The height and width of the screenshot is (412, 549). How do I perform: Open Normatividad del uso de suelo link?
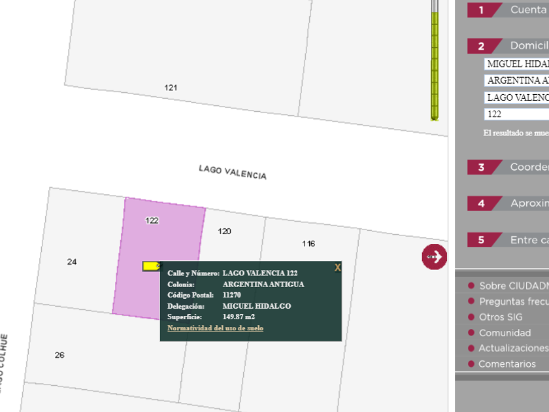click(215, 328)
